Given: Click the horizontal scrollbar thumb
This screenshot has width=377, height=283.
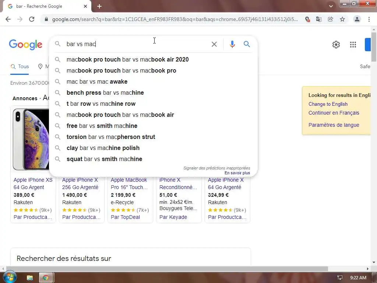Looking at the screenshot, I should coord(167,269).
